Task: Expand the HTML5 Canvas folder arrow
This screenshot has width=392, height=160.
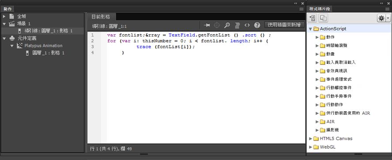Action: (x=310, y=138)
